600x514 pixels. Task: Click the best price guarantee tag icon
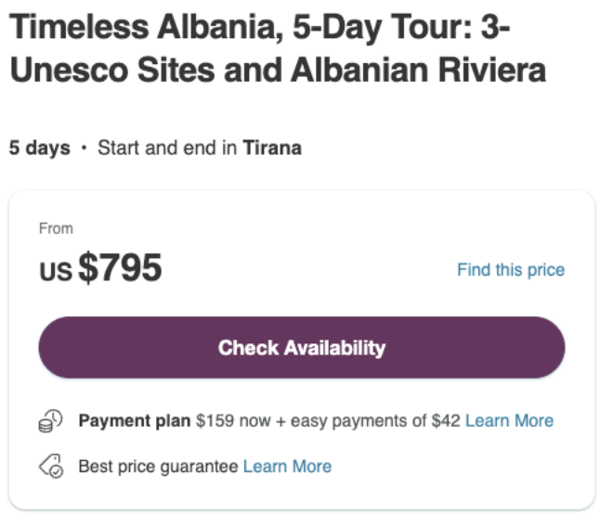51,467
